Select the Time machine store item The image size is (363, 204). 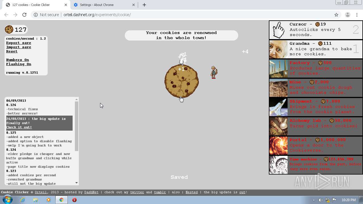[316, 165]
